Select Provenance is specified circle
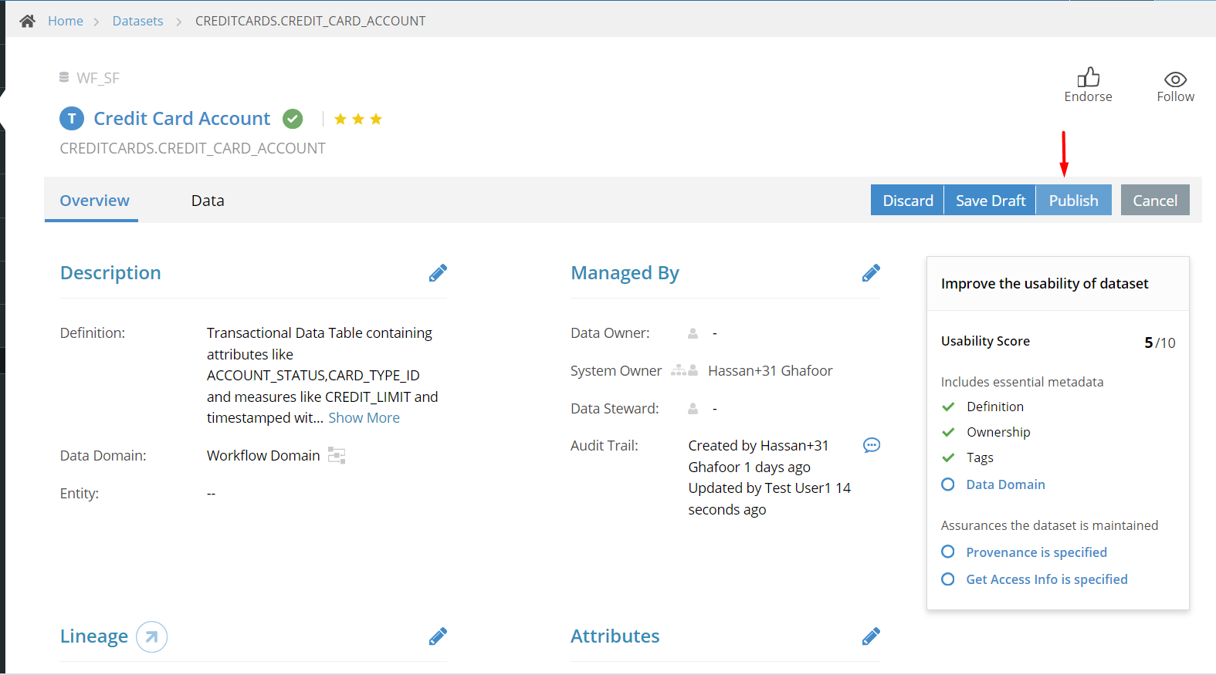 pos(948,552)
